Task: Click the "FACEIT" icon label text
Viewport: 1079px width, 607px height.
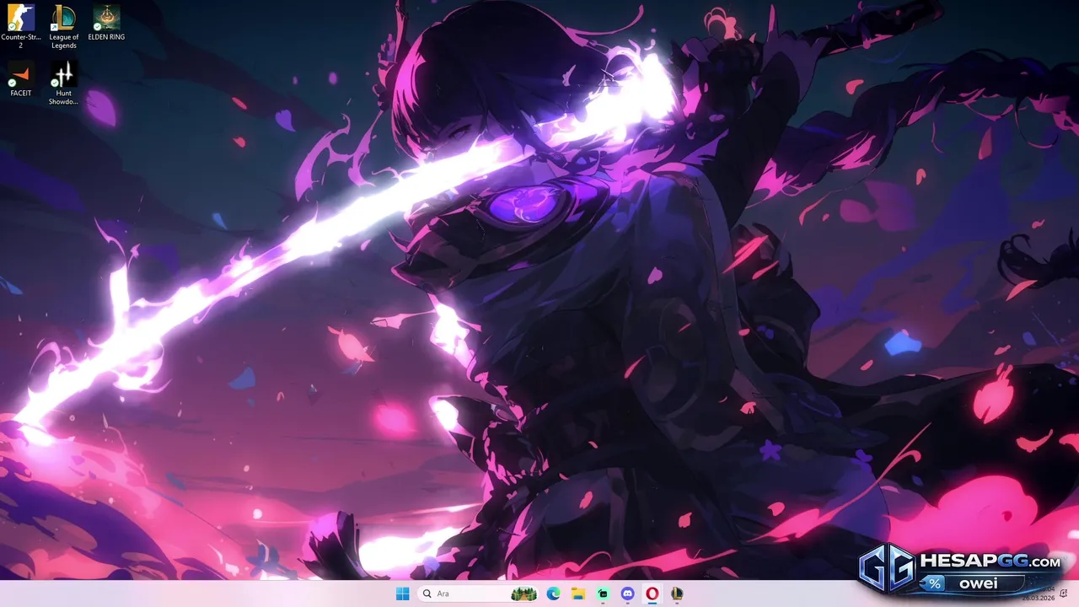Action: click(21, 93)
